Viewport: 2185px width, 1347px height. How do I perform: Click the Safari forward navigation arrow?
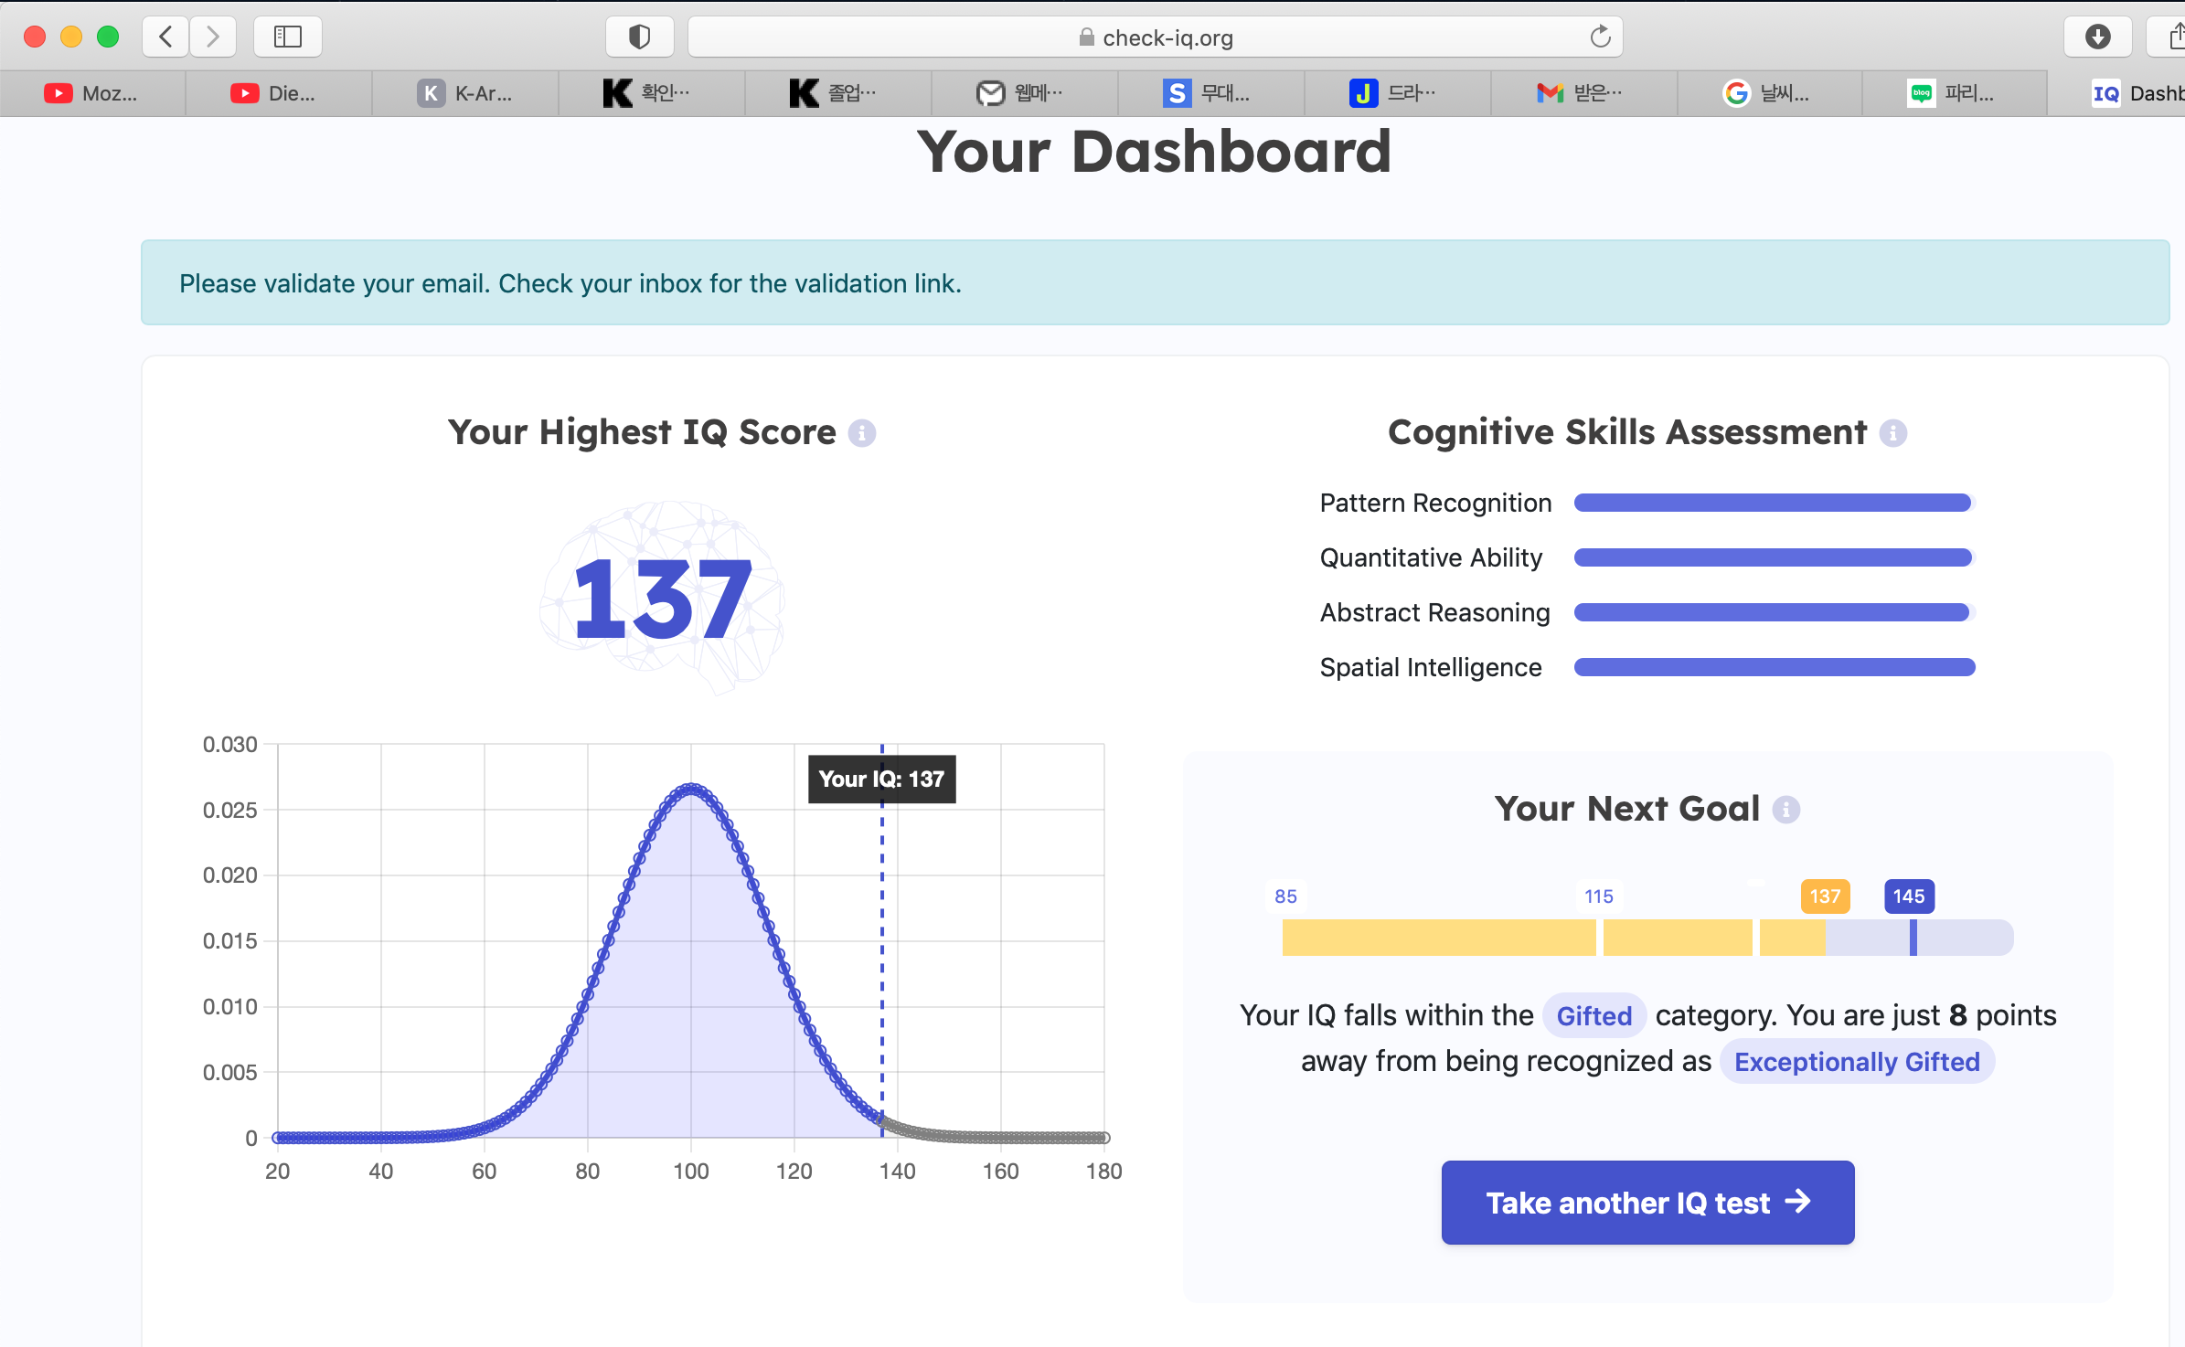click(213, 37)
